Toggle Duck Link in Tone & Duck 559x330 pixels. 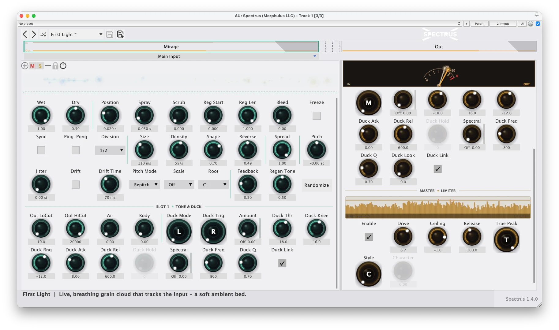[x=282, y=263]
